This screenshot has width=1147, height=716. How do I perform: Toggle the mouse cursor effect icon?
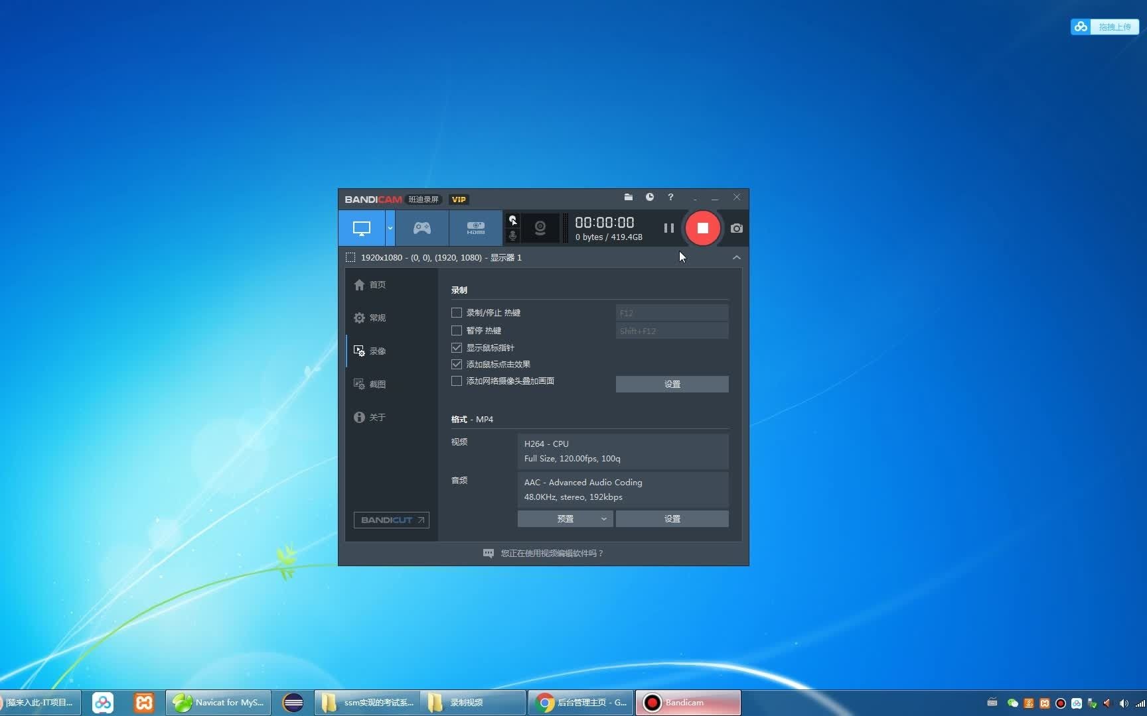[x=512, y=220]
